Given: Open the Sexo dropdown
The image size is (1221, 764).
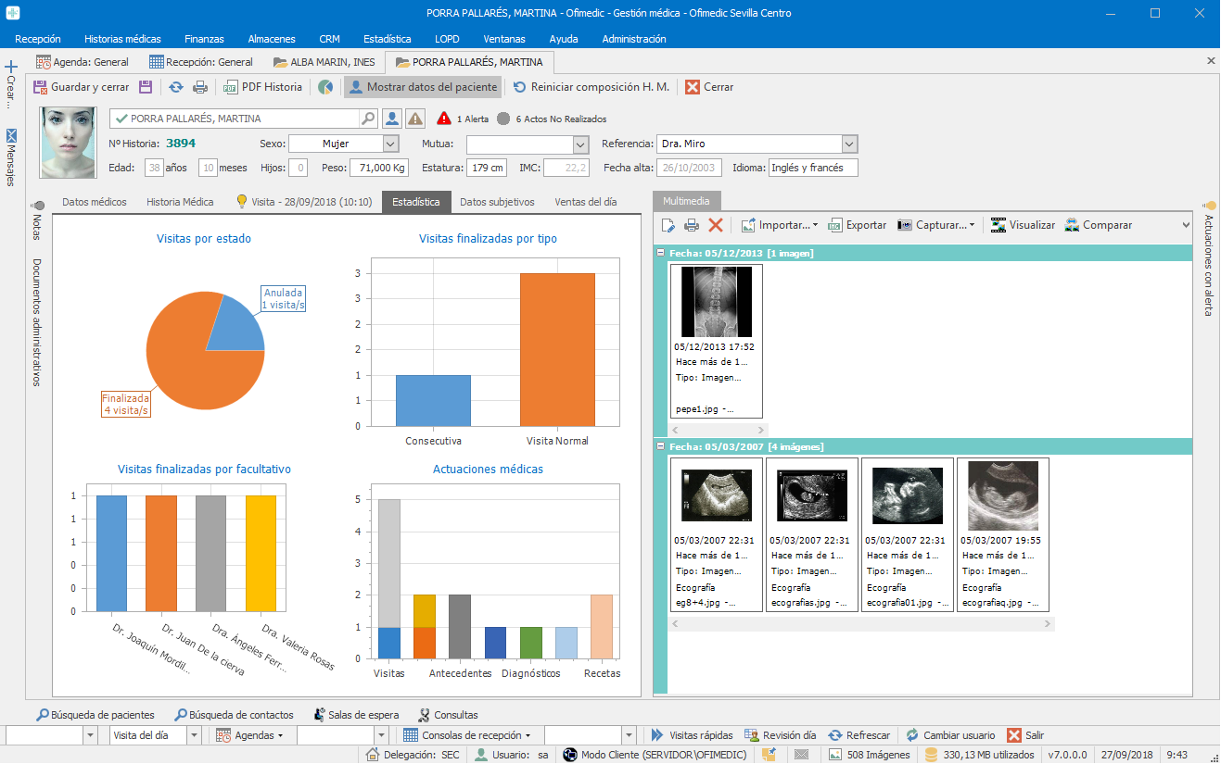Looking at the screenshot, I should tap(390, 144).
